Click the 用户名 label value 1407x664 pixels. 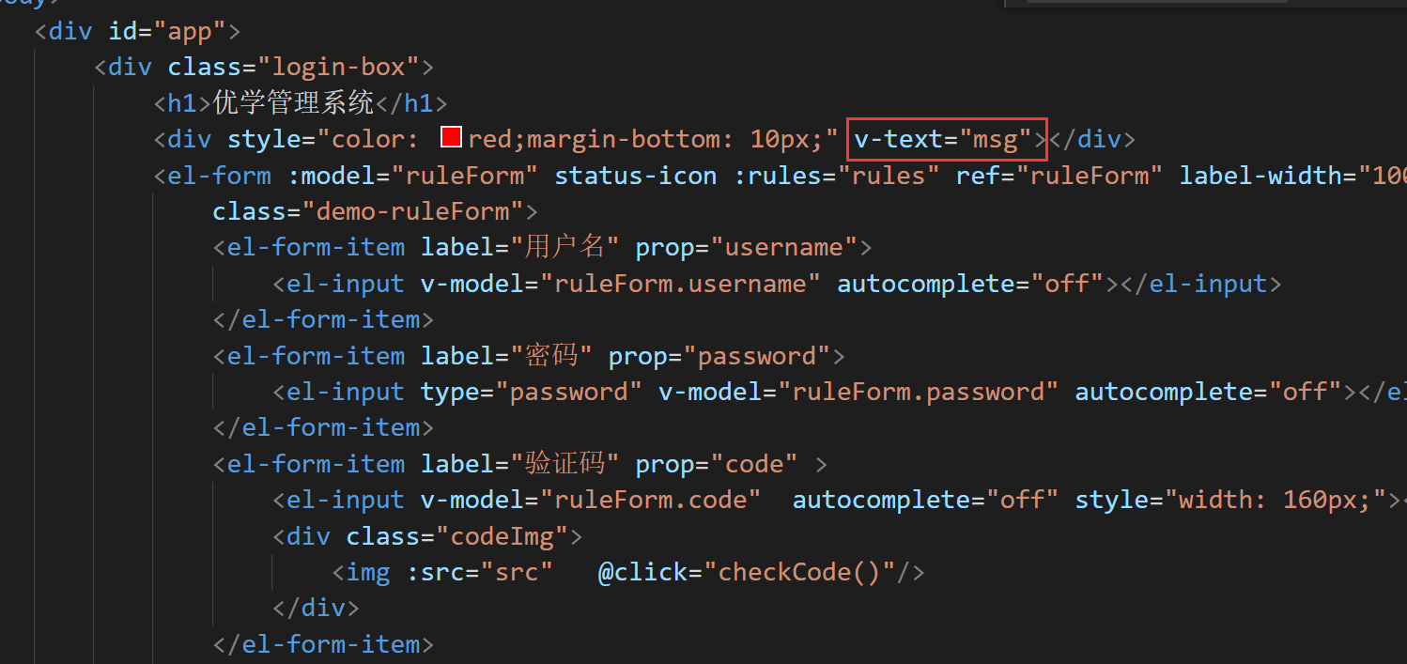[565, 248]
